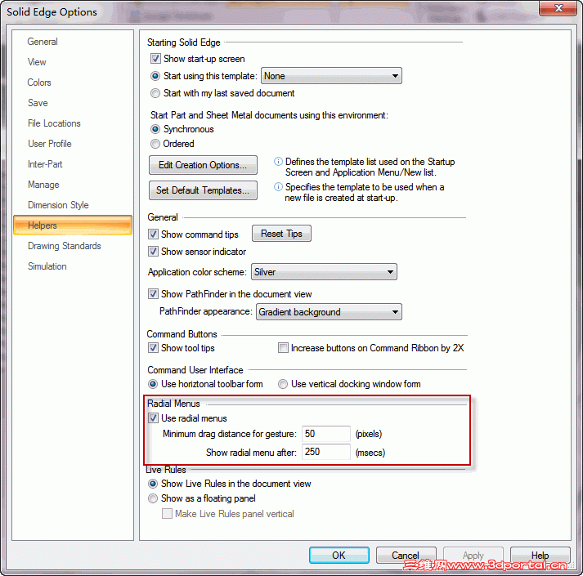Click the Cancel button
This screenshot has height=576, width=583.
[406, 556]
